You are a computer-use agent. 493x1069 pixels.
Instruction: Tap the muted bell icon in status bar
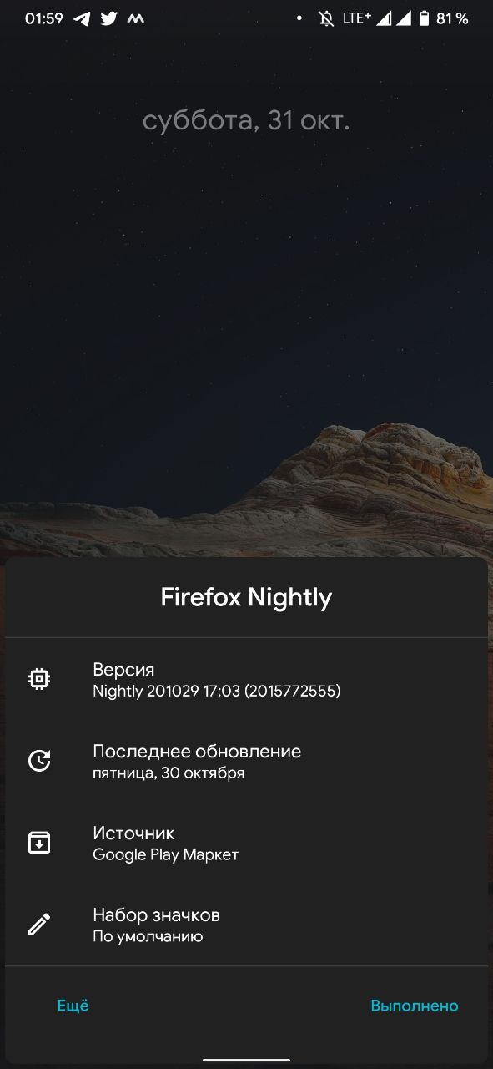click(326, 18)
